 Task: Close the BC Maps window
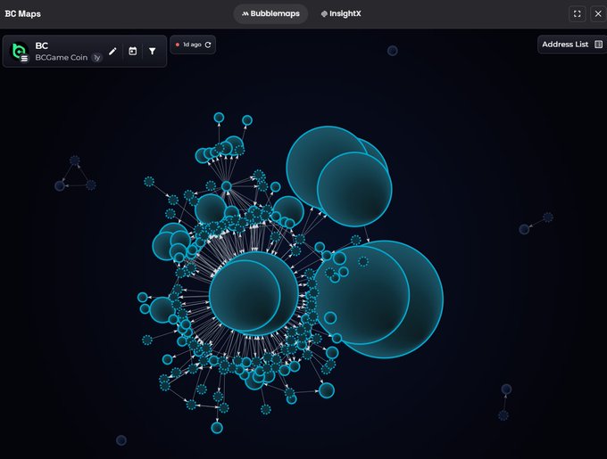pyautogui.click(x=598, y=14)
